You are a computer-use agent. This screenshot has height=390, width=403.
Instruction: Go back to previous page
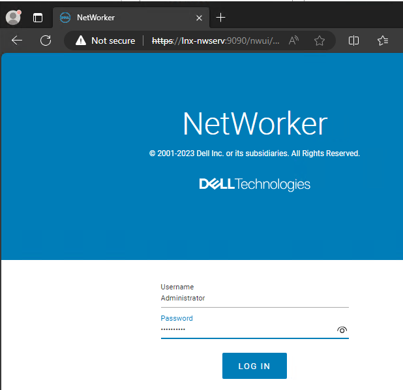click(x=17, y=41)
